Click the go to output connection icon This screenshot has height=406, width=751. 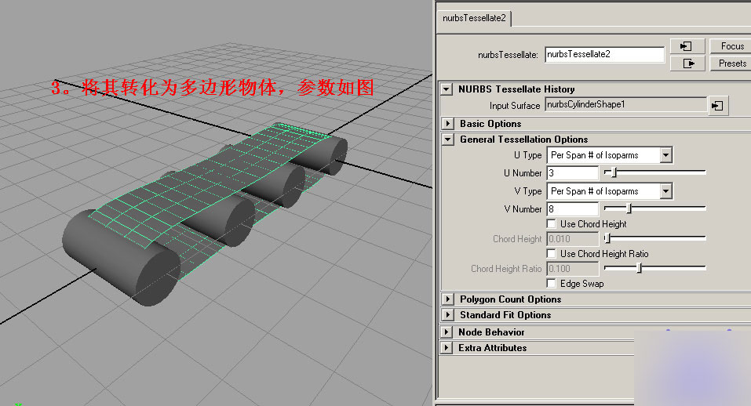[x=687, y=63]
